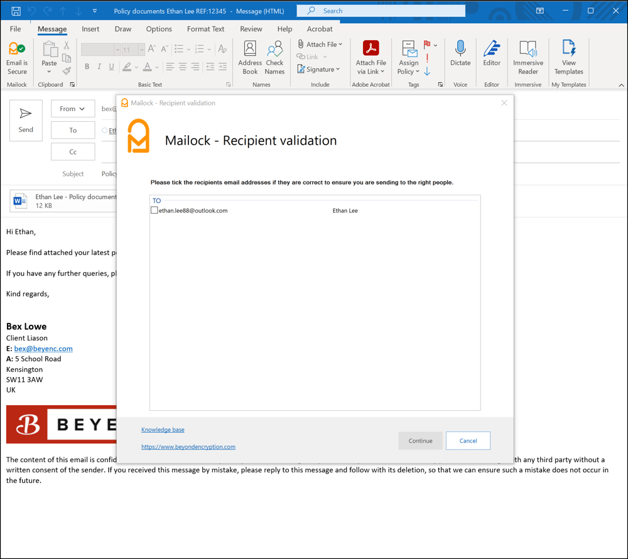This screenshot has width=628, height=559.
Task: Click the Check Names icon
Action: pyautogui.click(x=274, y=57)
